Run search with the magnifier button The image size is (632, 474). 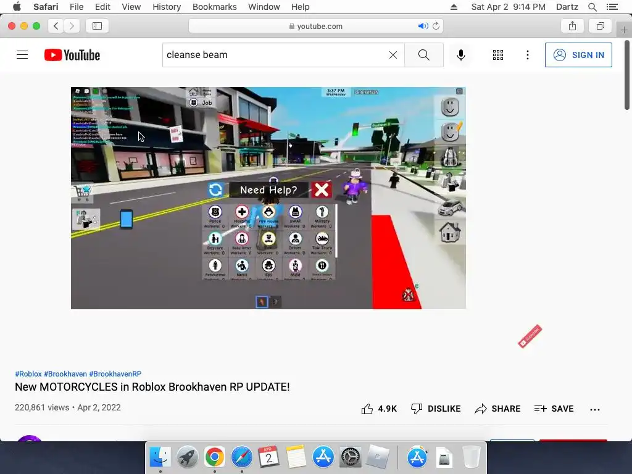pyautogui.click(x=423, y=55)
